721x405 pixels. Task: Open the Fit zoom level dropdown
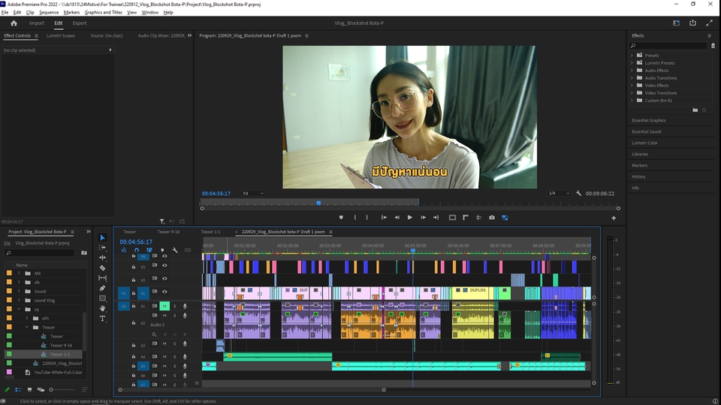(x=252, y=193)
